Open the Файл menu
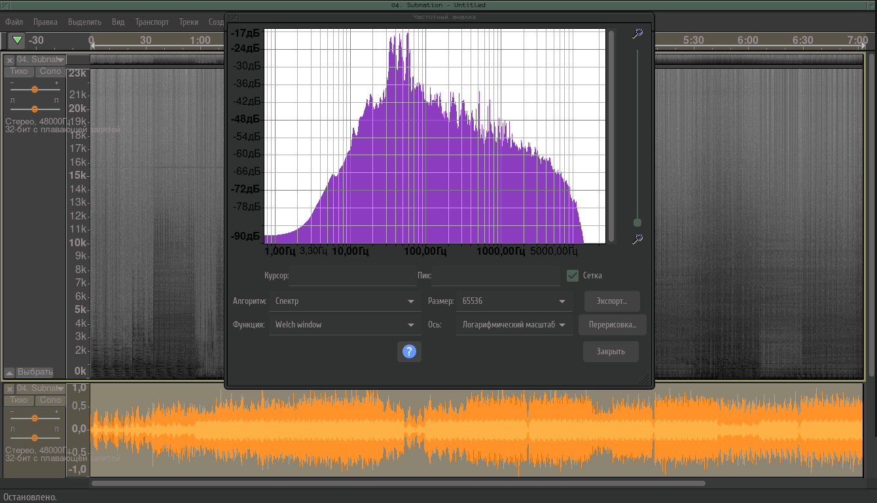 (14, 22)
